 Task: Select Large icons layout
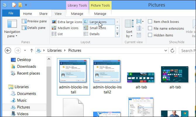tap(99, 22)
